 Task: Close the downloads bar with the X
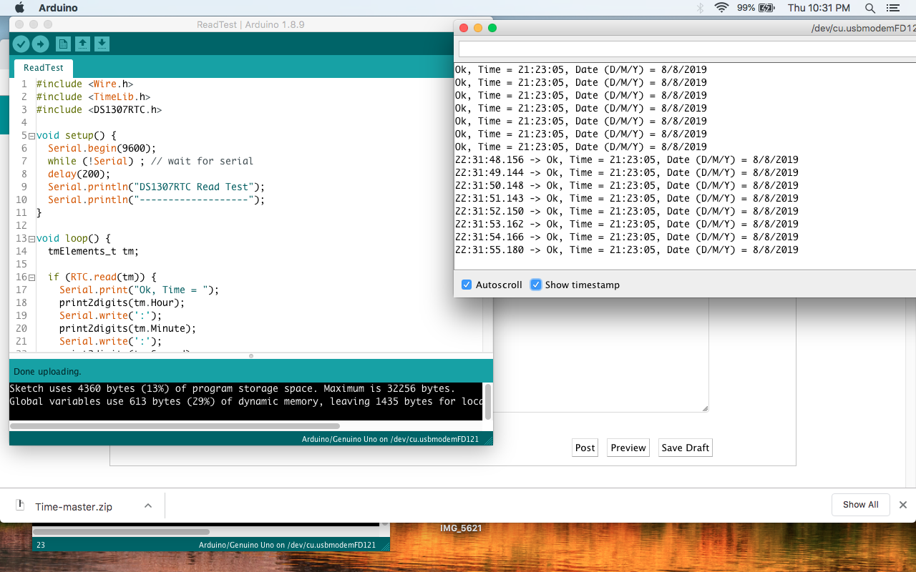coord(903,505)
